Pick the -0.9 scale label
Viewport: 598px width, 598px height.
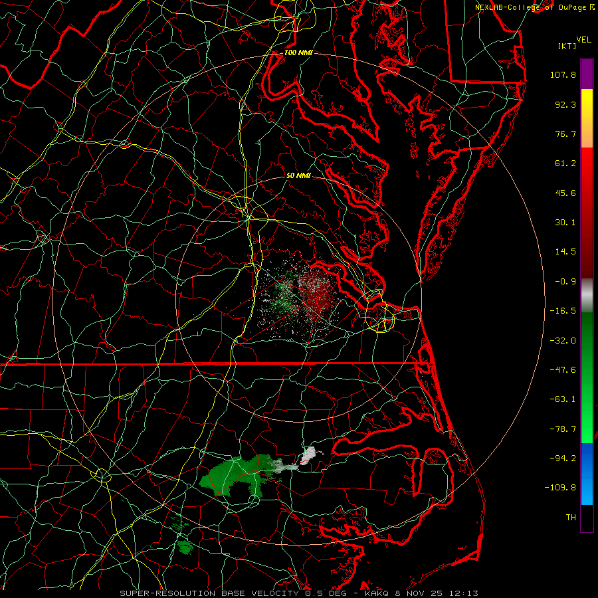click(x=565, y=282)
